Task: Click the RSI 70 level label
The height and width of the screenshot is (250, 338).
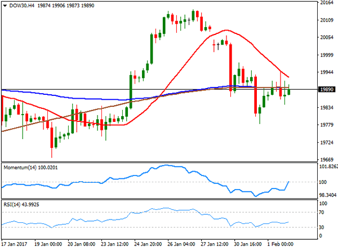Action: pyautogui.click(x=322, y=212)
